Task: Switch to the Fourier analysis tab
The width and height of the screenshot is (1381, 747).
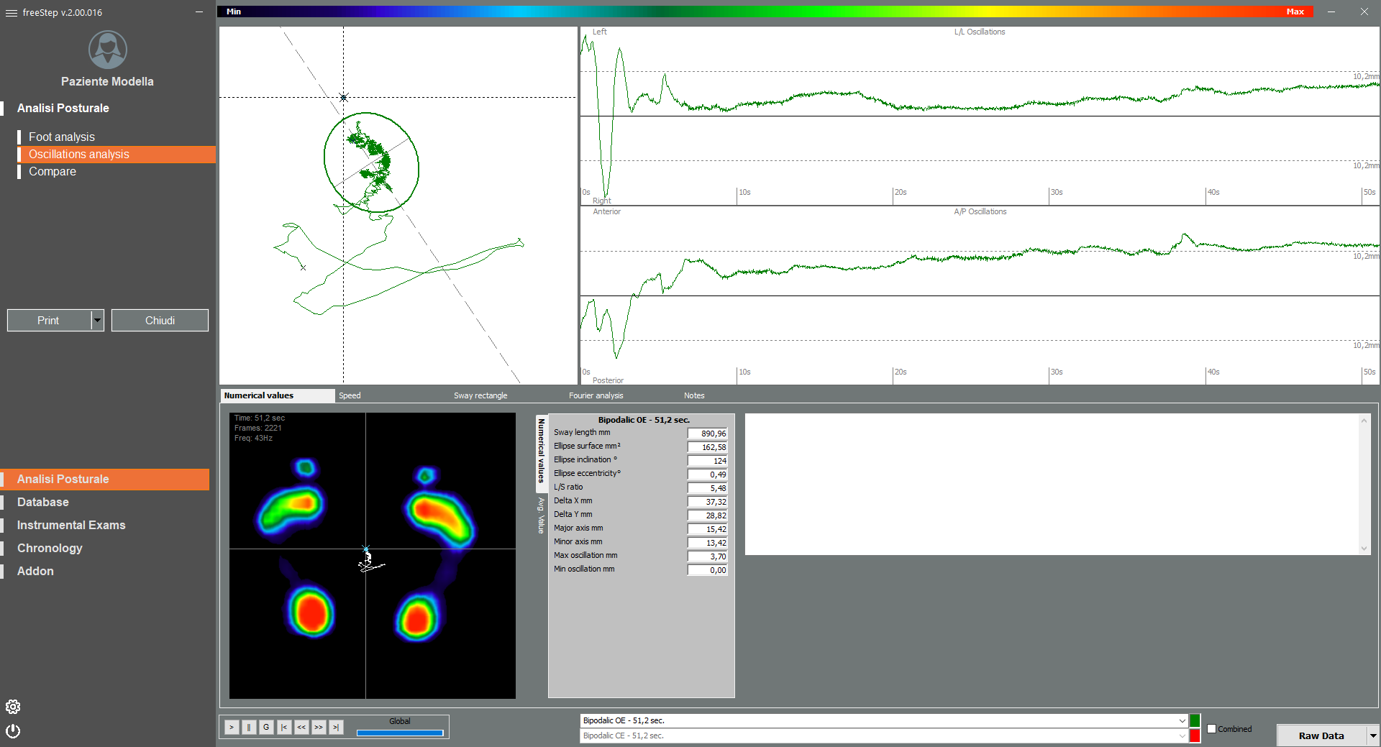Action: pyautogui.click(x=596, y=395)
